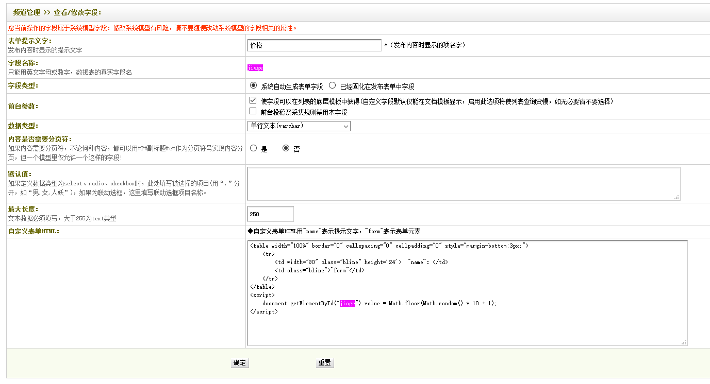Viewport: 710px width, 384px height.
Task: Click the 默认值: label
Action: (x=20, y=174)
